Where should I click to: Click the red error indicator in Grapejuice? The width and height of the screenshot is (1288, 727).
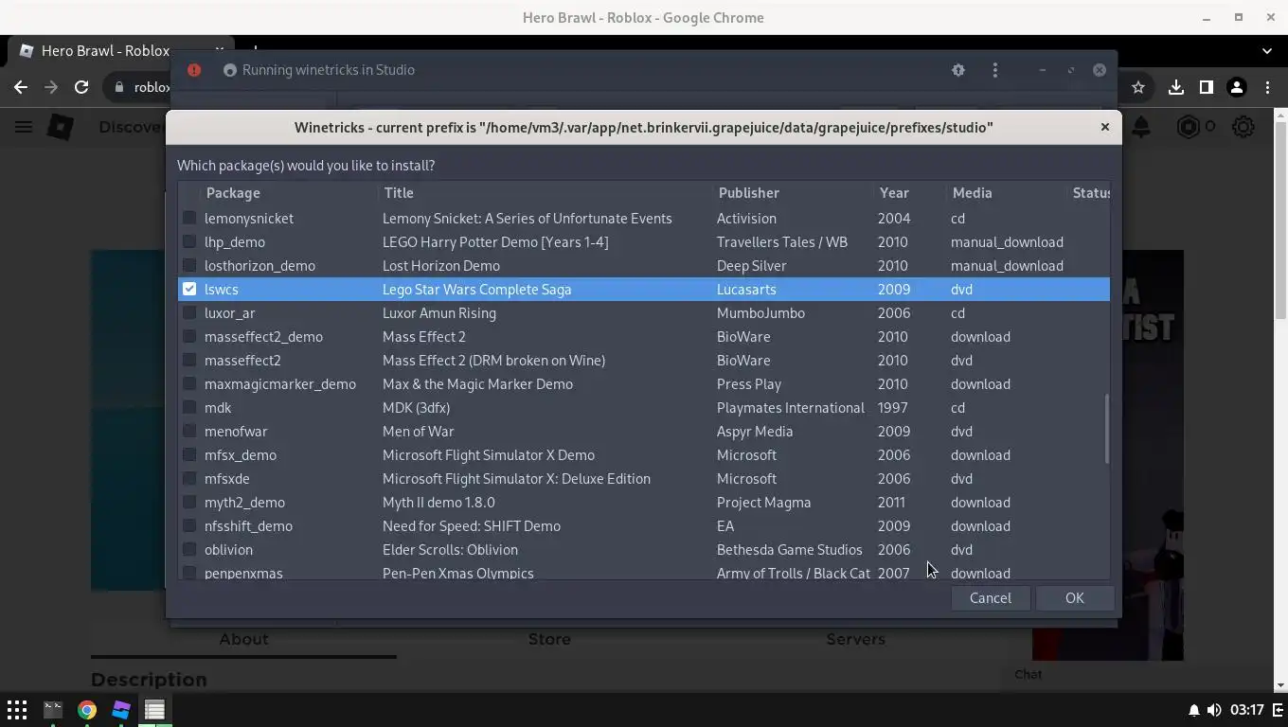click(194, 70)
